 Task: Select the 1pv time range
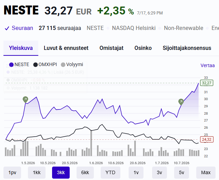coord(12,173)
